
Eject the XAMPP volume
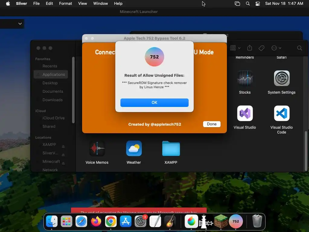click(63, 146)
